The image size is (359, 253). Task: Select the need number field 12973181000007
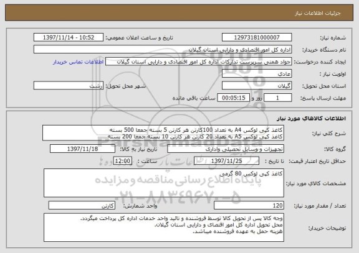(x=257, y=37)
